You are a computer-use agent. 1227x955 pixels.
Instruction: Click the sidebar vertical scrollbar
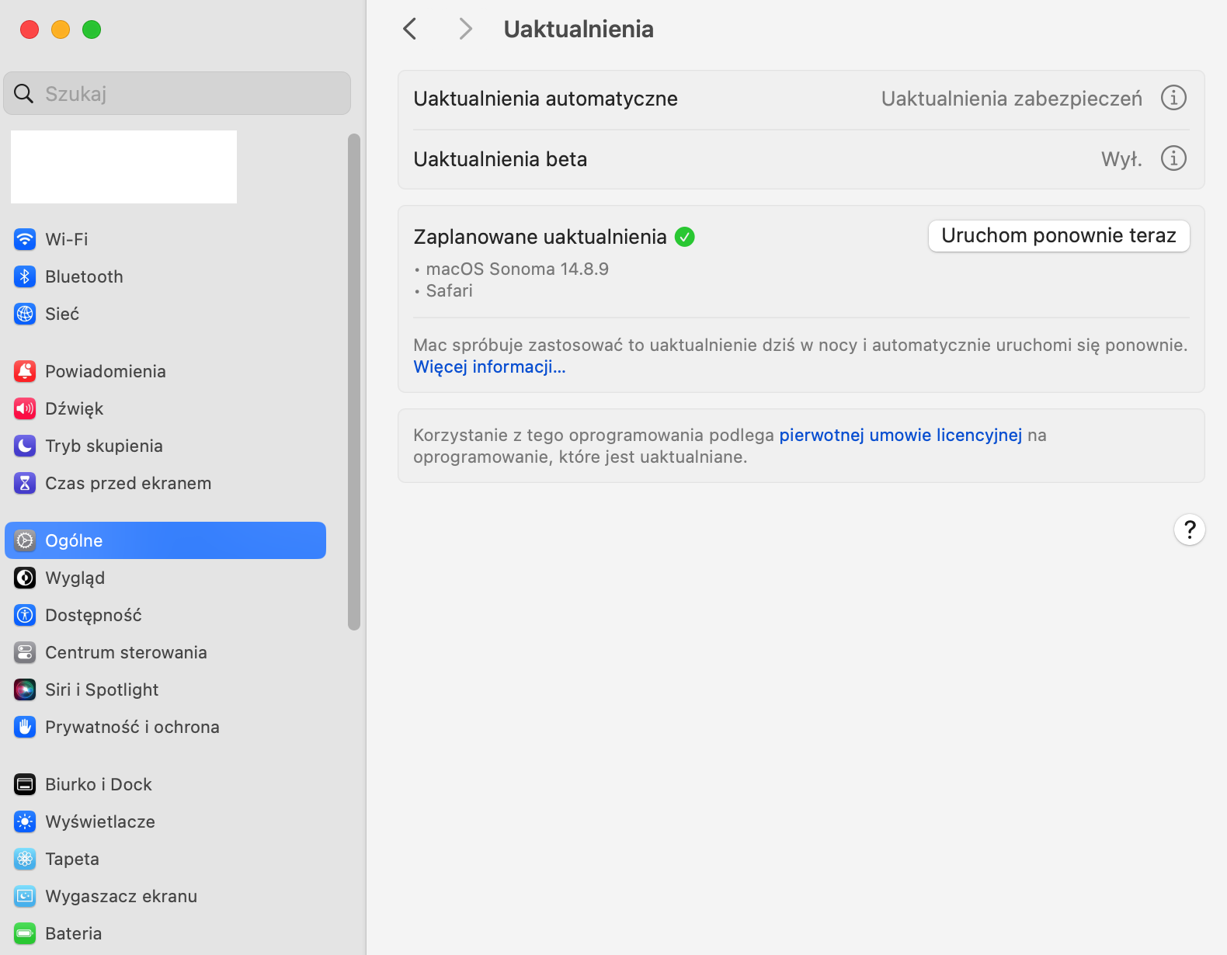click(x=354, y=381)
